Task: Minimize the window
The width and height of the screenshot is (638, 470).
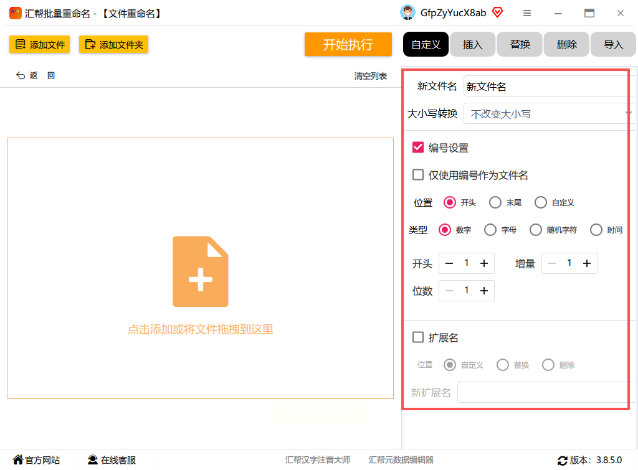Action: pos(558,14)
